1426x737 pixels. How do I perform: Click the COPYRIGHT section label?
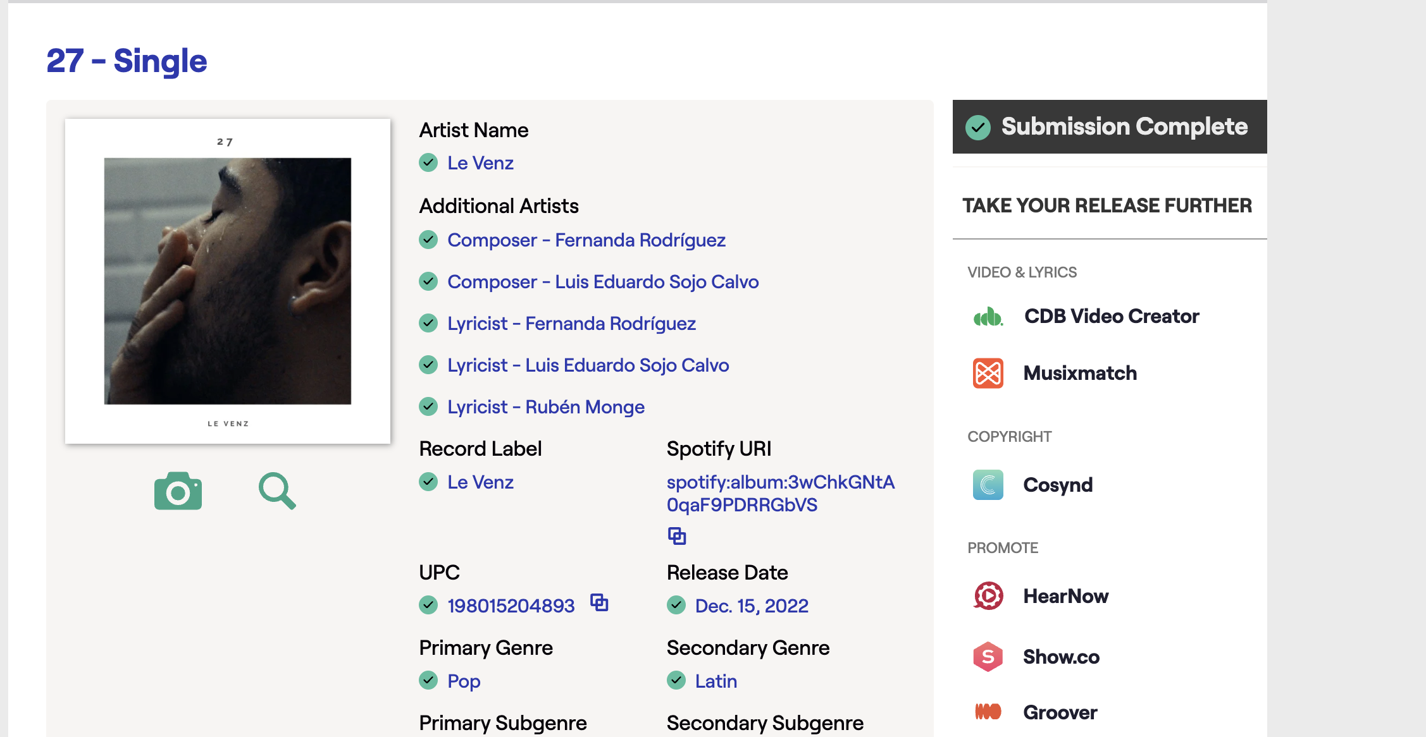click(x=1009, y=437)
